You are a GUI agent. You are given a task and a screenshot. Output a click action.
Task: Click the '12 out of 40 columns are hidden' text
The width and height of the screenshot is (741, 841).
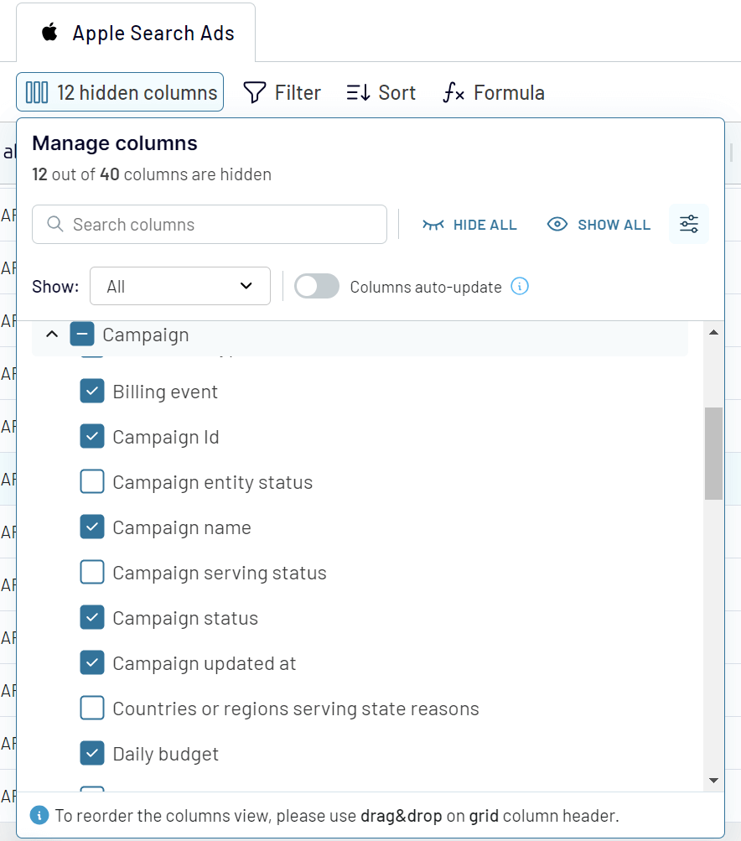click(152, 174)
